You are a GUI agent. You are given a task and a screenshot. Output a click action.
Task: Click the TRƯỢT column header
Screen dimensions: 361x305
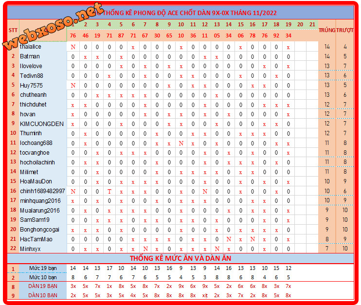[x=344, y=30]
